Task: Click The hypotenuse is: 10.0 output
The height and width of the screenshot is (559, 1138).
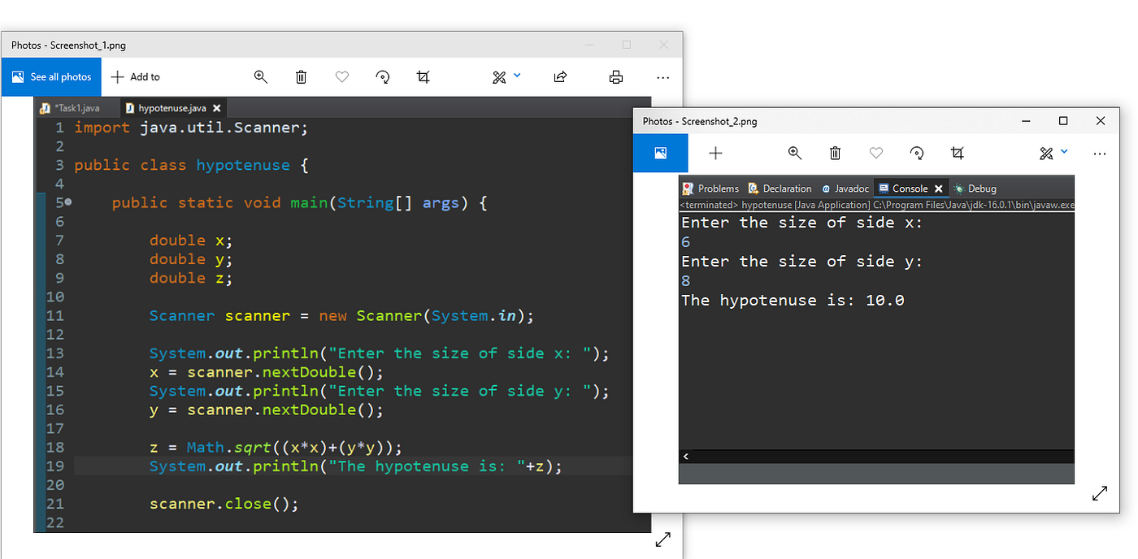Action: coord(793,301)
